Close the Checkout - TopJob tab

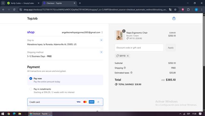coord(74,3)
